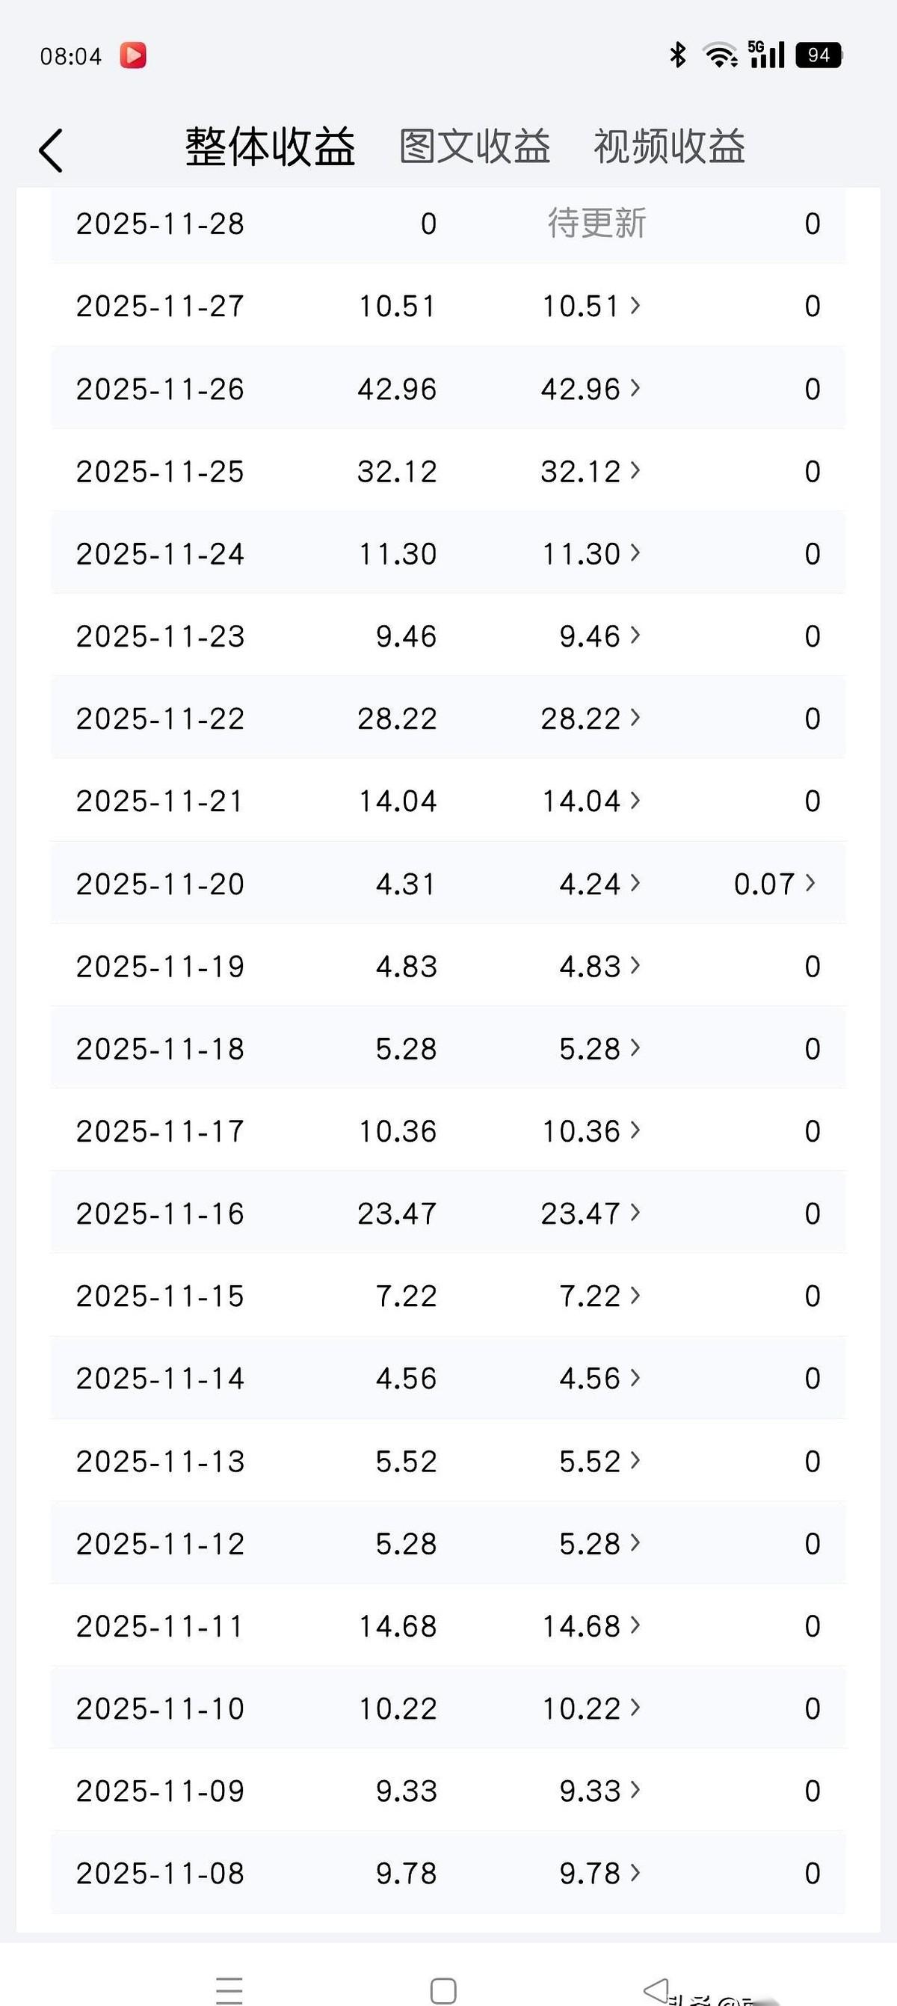Open the Android recent apps menu icon
Screen dimensions: 897x2006
(x=229, y=1990)
